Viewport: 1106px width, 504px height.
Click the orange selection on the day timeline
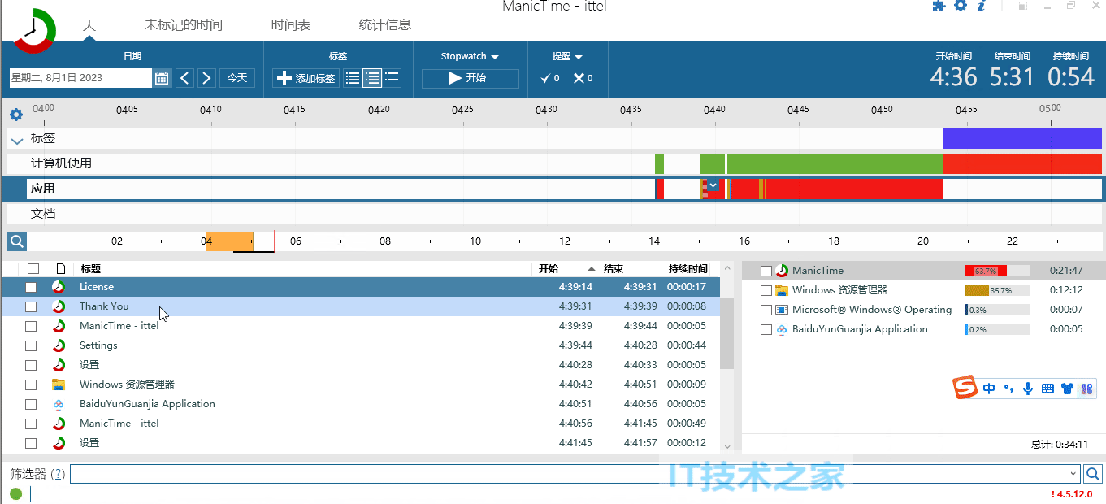229,241
